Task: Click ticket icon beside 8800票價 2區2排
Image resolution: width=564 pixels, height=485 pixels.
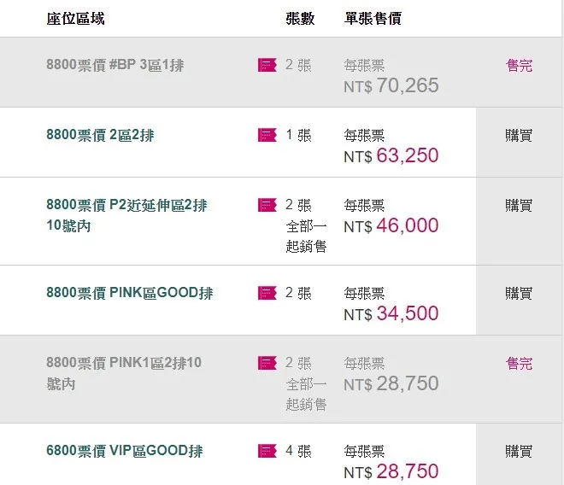Action: pos(267,135)
